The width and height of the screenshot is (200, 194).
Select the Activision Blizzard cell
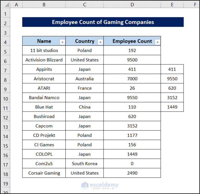click(44, 60)
